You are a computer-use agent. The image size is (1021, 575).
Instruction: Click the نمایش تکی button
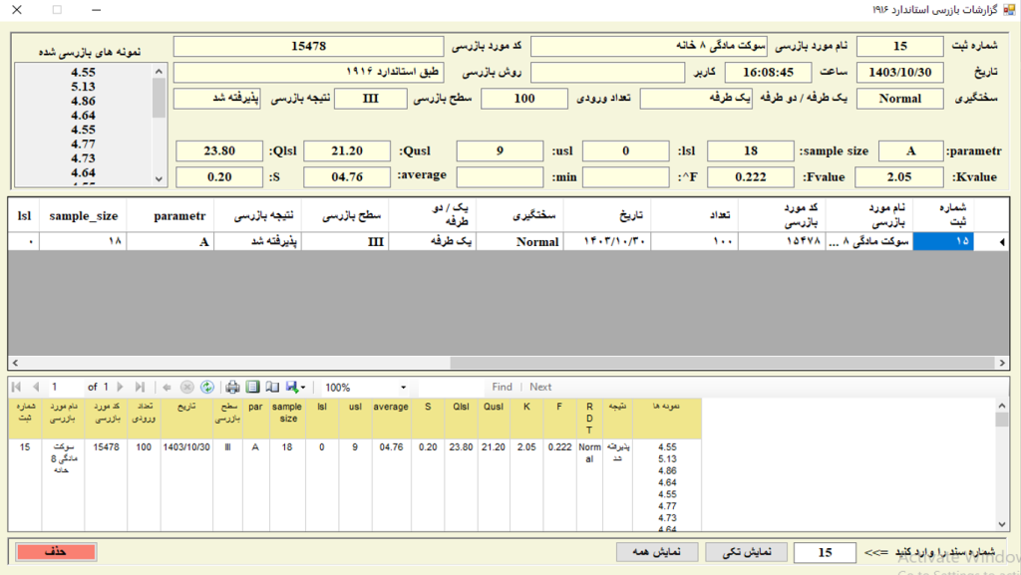click(746, 552)
